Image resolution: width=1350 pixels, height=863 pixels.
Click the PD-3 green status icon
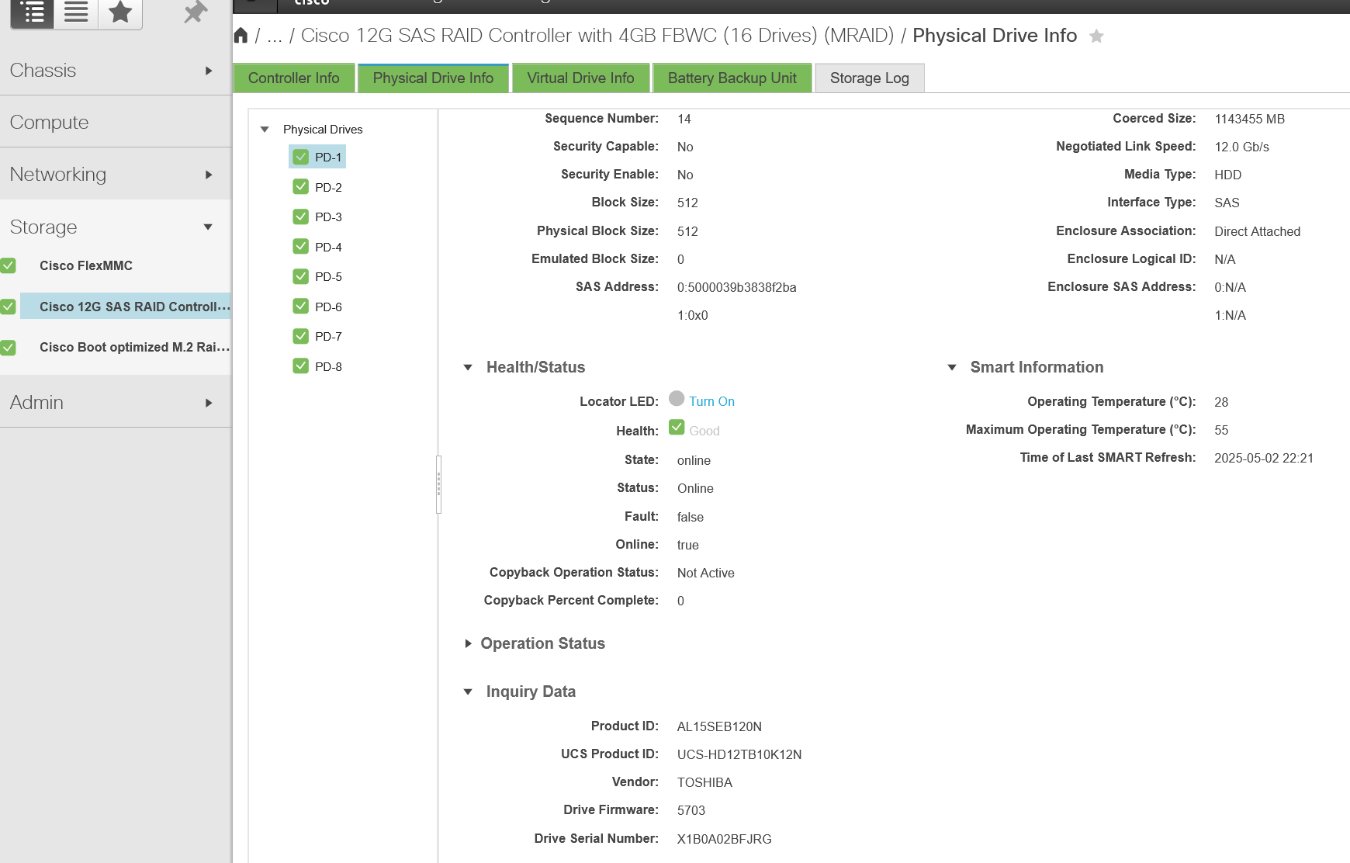(x=301, y=217)
